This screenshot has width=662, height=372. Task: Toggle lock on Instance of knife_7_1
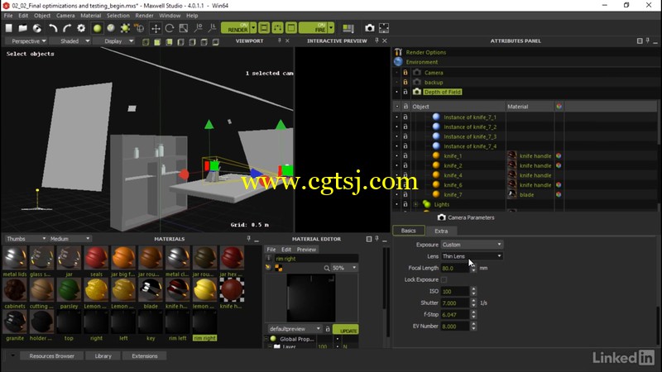pyautogui.click(x=405, y=117)
